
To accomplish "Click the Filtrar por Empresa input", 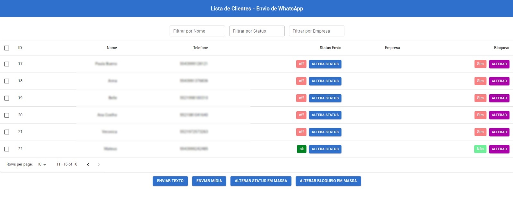I will coord(316,31).
